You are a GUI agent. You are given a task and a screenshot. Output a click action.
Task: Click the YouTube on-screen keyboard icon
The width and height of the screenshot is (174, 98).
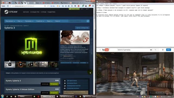click(x=151, y=50)
